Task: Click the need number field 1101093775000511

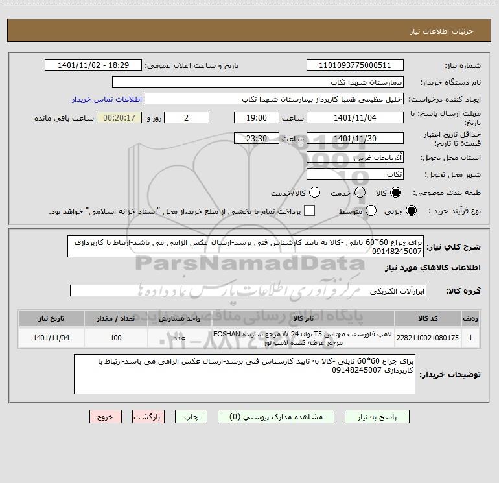Action: [x=355, y=65]
